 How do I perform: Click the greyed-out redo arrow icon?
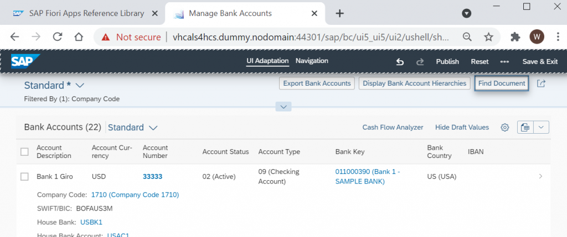420,62
